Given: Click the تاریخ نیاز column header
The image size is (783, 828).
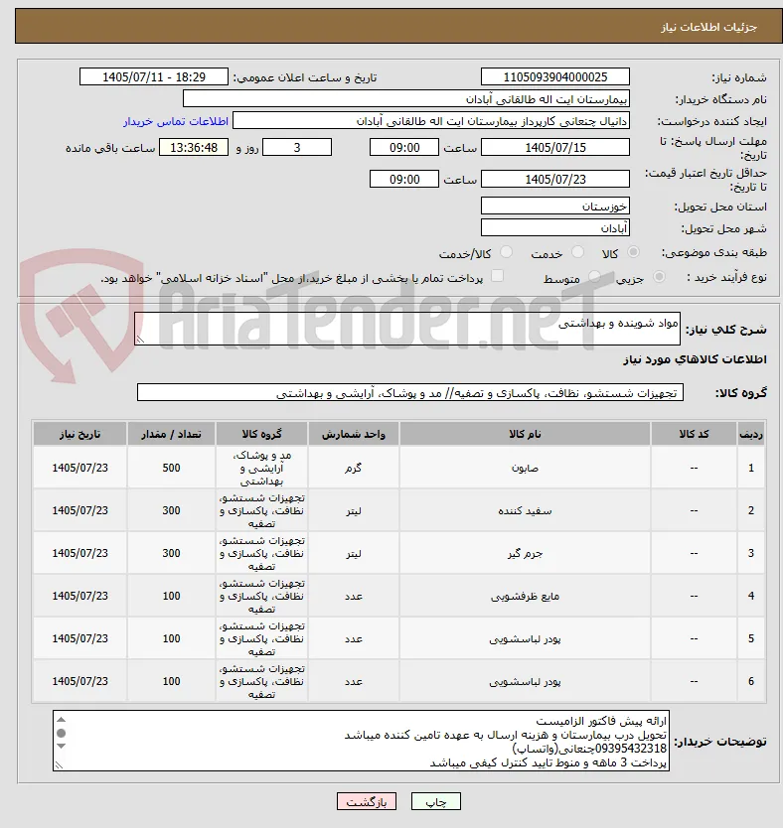Looking at the screenshot, I should [x=79, y=434].
